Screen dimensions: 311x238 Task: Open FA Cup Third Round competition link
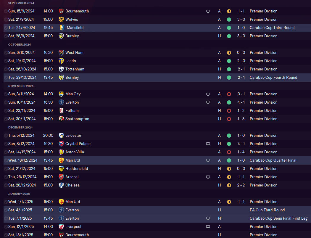[267, 210]
